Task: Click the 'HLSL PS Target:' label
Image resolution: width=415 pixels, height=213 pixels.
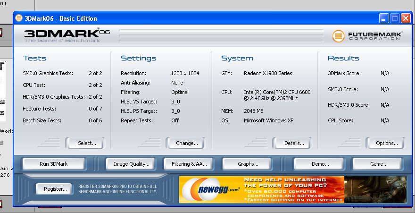Action: tap(139, 111)
